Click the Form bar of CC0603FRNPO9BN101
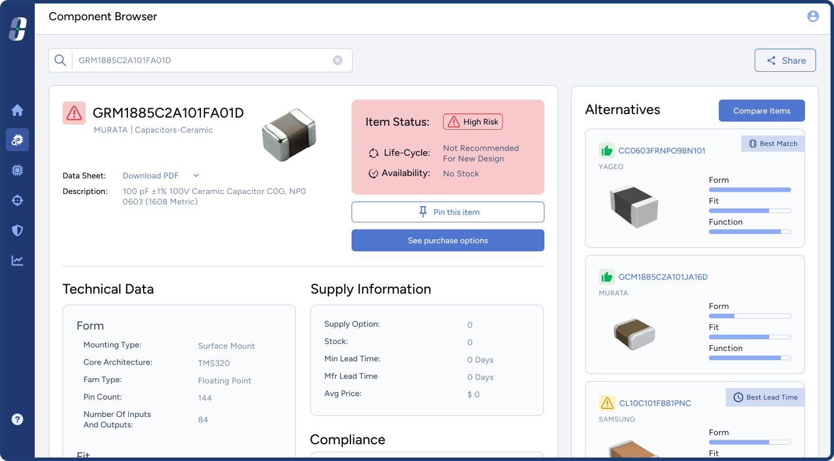Screen dimensions: 834x461 click(x=750, y=189)
